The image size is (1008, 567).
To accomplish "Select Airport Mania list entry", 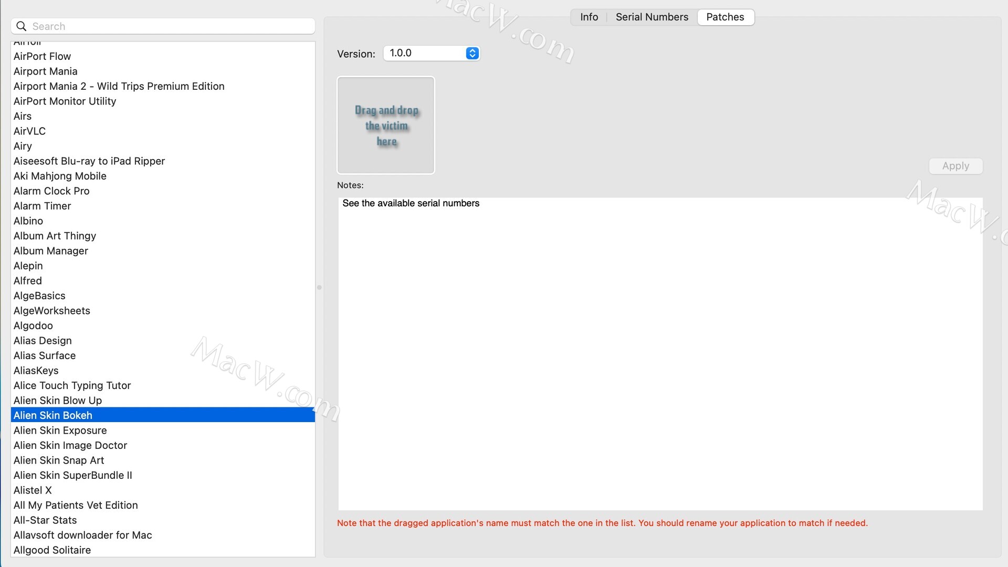I will (163, 71).
